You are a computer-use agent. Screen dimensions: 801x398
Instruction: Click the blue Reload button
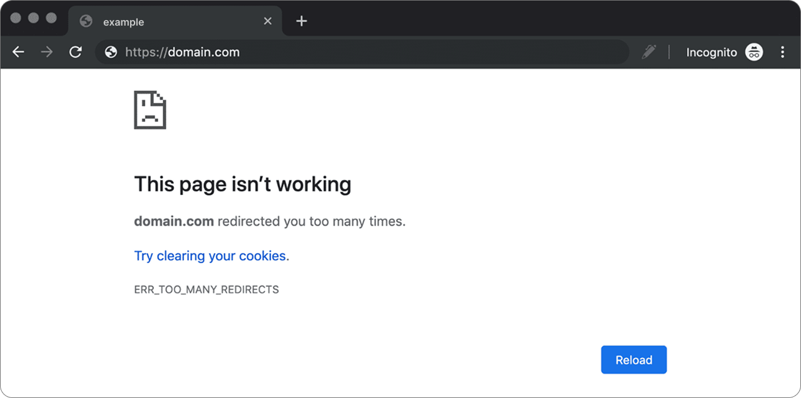tap(634, 360)
